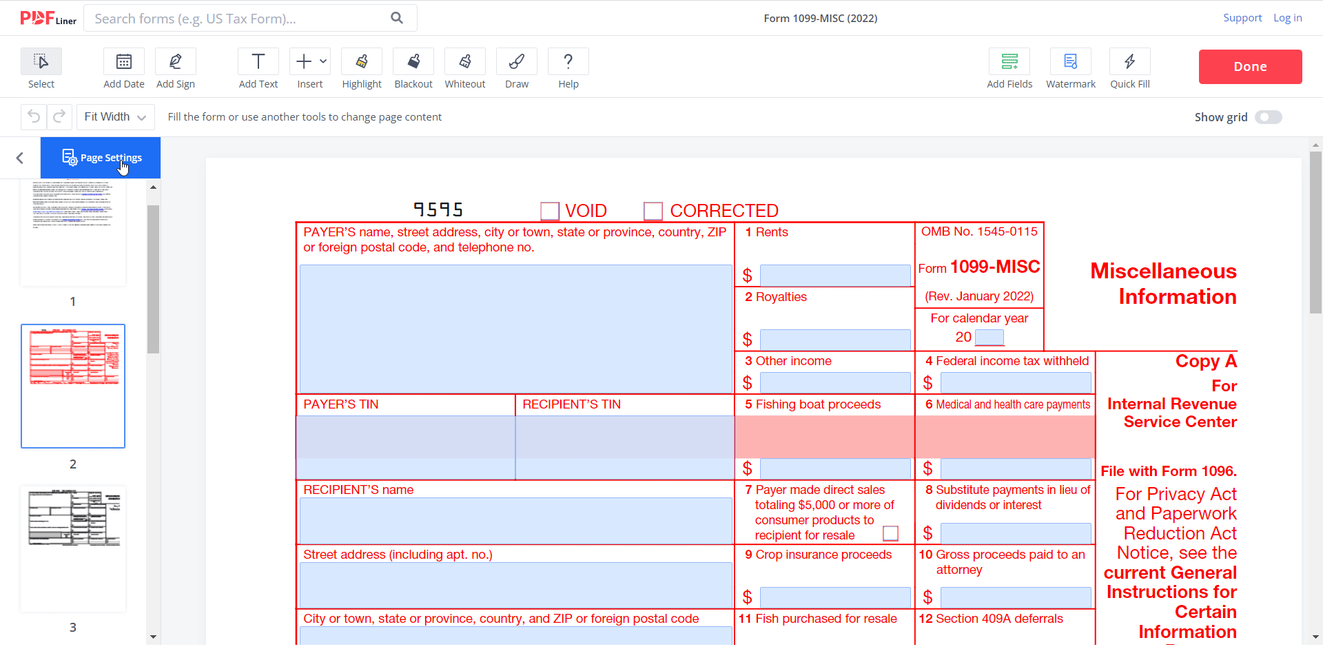Click the Crop insurance proceeds amount field
The height and width of the screenshot is (649, 1323).
tap(835, 597)
